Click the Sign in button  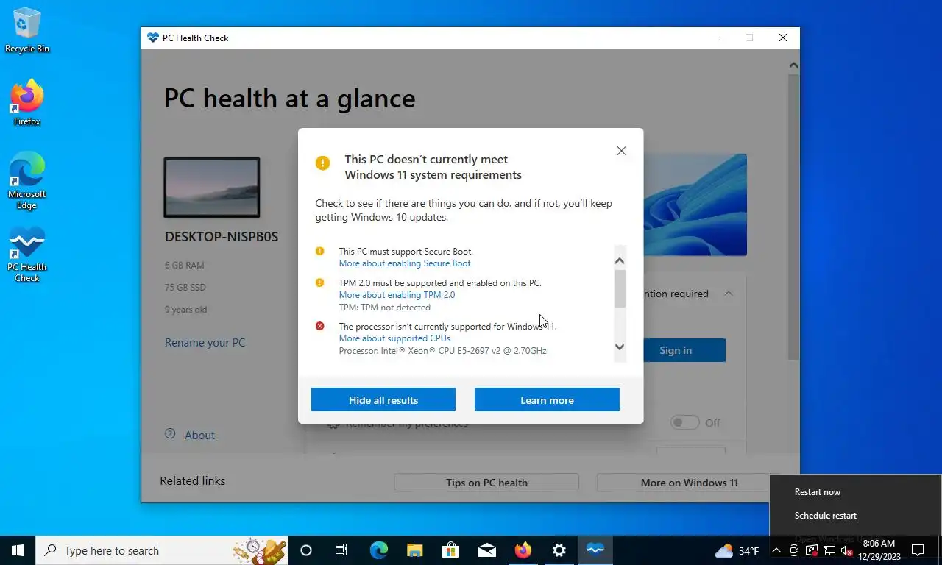[x=676, y=350]
